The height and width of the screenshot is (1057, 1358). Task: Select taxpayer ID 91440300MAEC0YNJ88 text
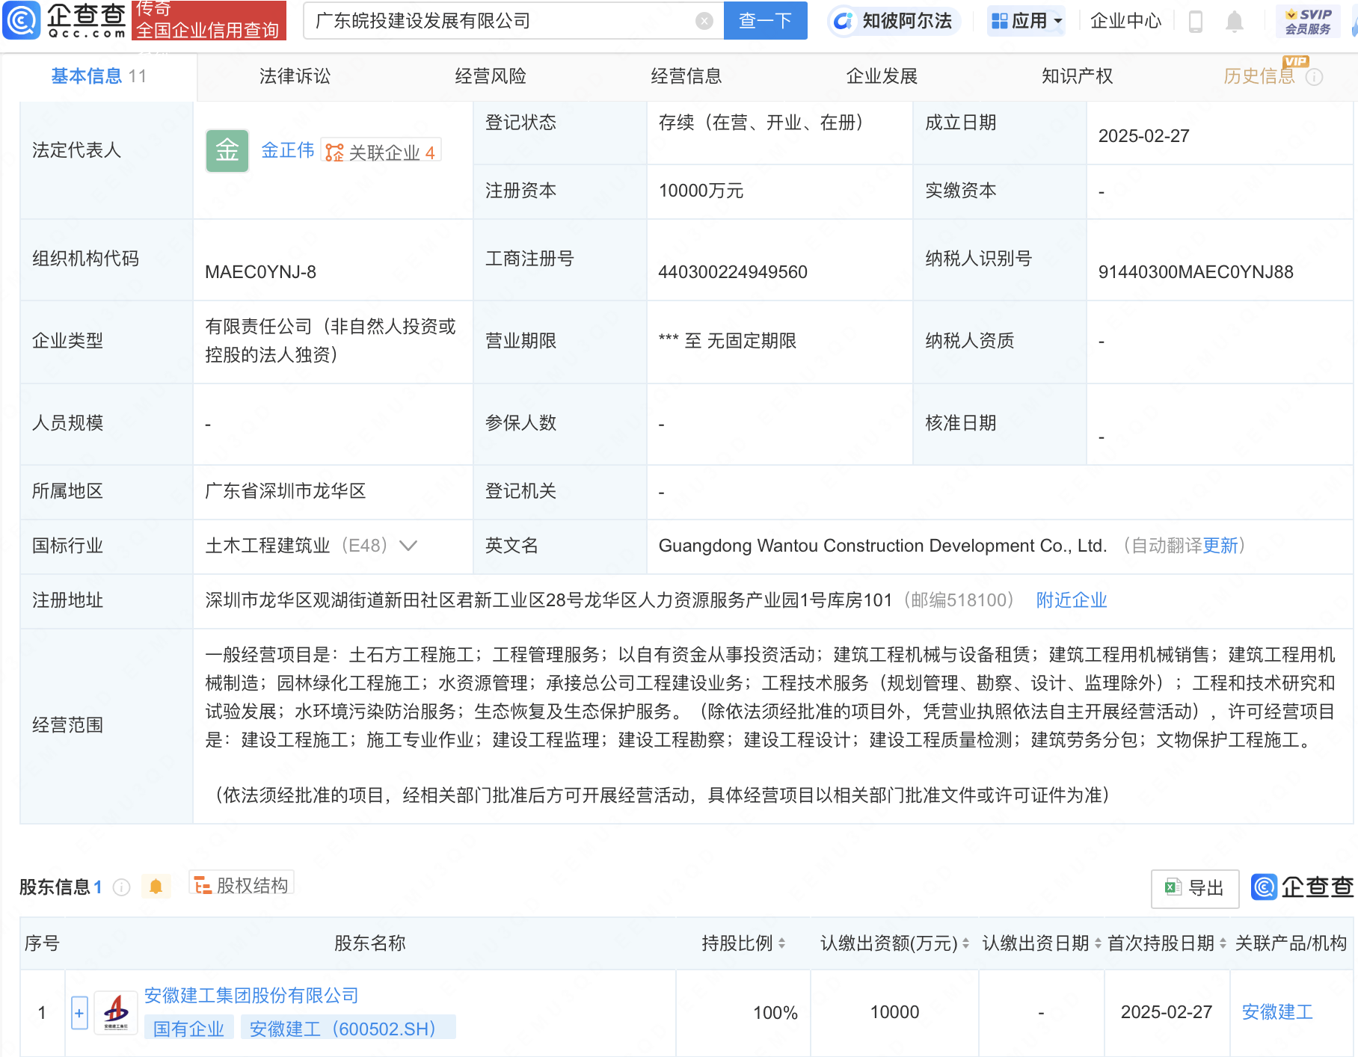click(1196, 272)
